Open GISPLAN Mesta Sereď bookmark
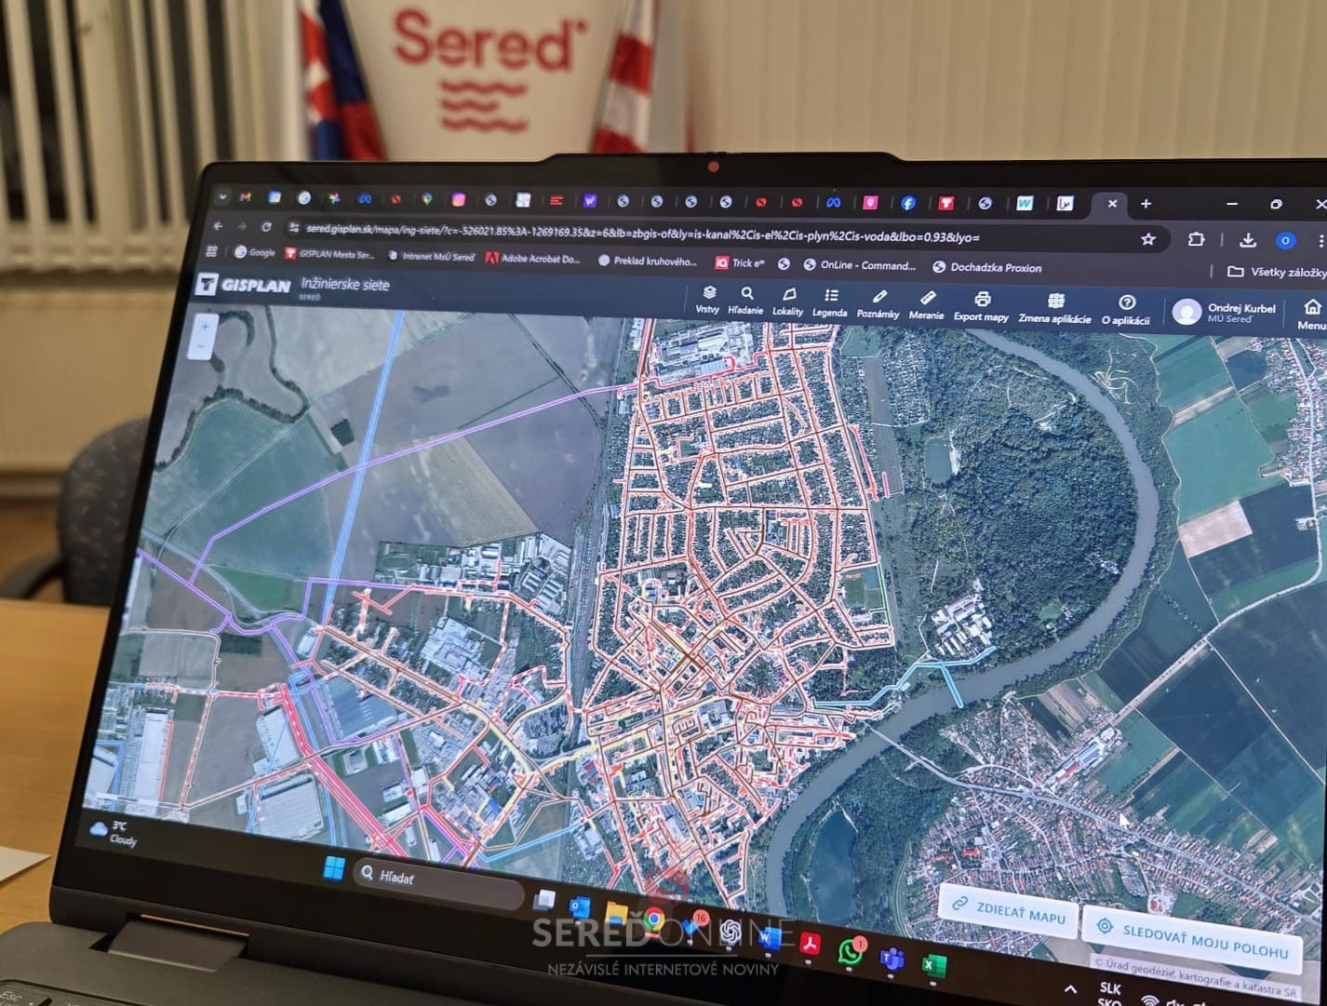1327x1006 pixels. [328, 254]
